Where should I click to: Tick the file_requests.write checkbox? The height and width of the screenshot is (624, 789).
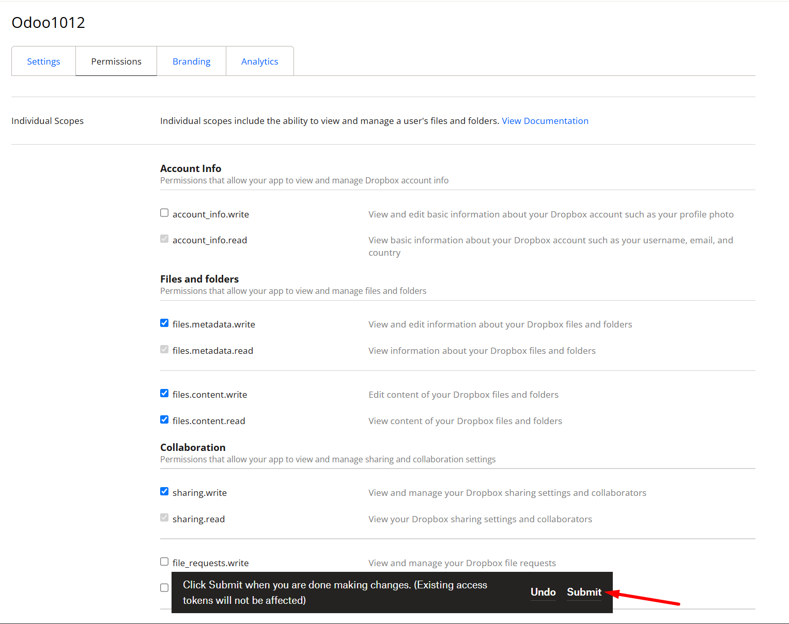coord(164,561)
